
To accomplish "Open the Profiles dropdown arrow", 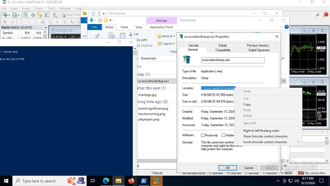I will click(x=19, y=15).
